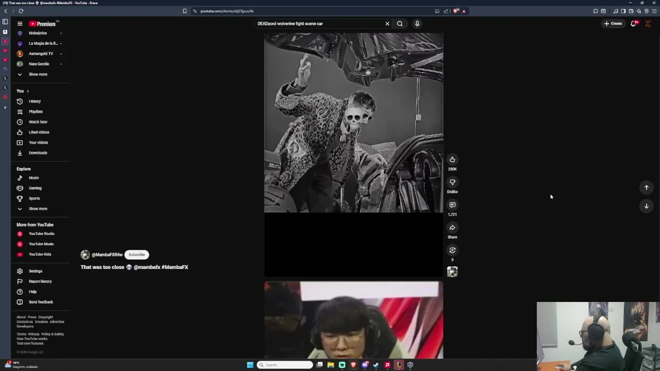660x371 pixels.
Task: Open Discord from the taskbar
Action: tap(365, 365)
